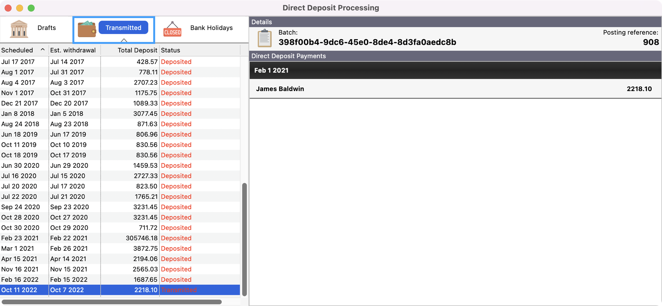The height and width of the screenshot is (306, 662).
Task: Toggle sort arrow on Scheduled column
Action: coord(42,50)
